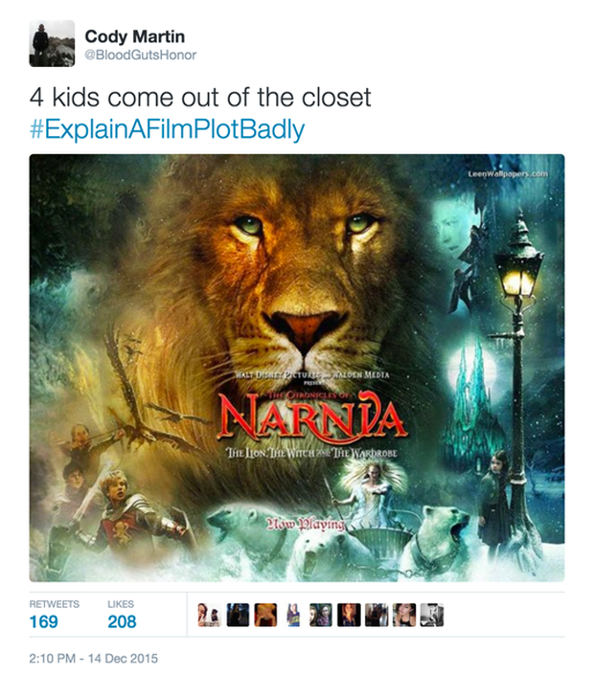Viewport: 594px width, 675px height.
Task: Open the eighth liker avatar in the row
Action: 404,615
